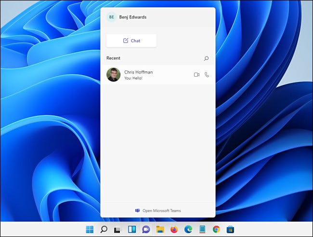Screen dimensions: 313x237
Task: Open Task View from the taskbar
Action: pyautogui.click(x=117, y=229)
